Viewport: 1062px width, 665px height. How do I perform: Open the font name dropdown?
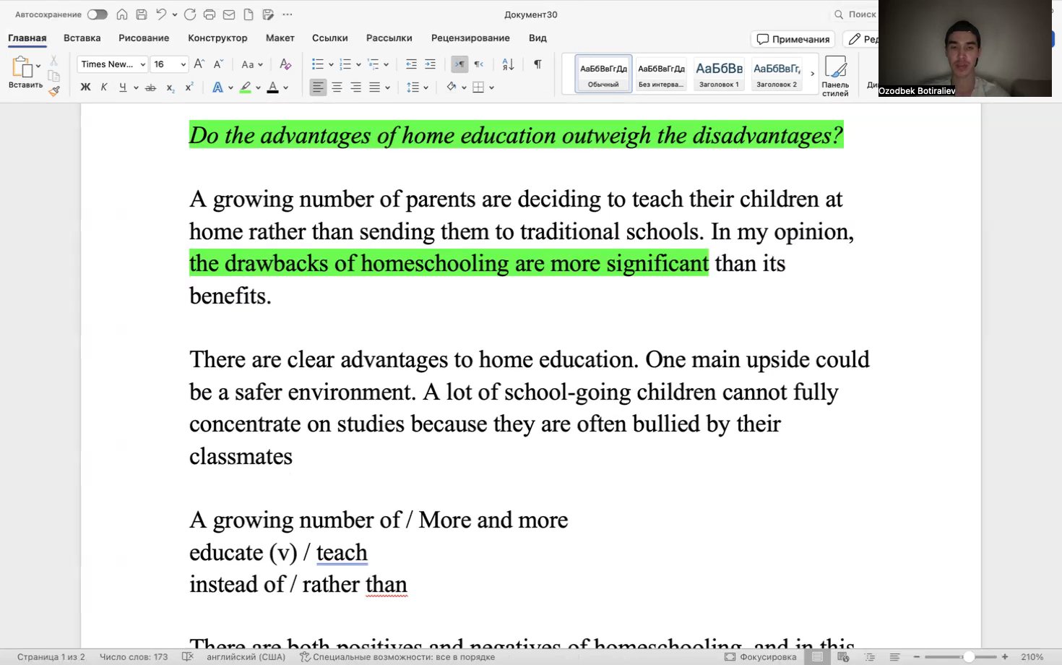pos(142,64)
